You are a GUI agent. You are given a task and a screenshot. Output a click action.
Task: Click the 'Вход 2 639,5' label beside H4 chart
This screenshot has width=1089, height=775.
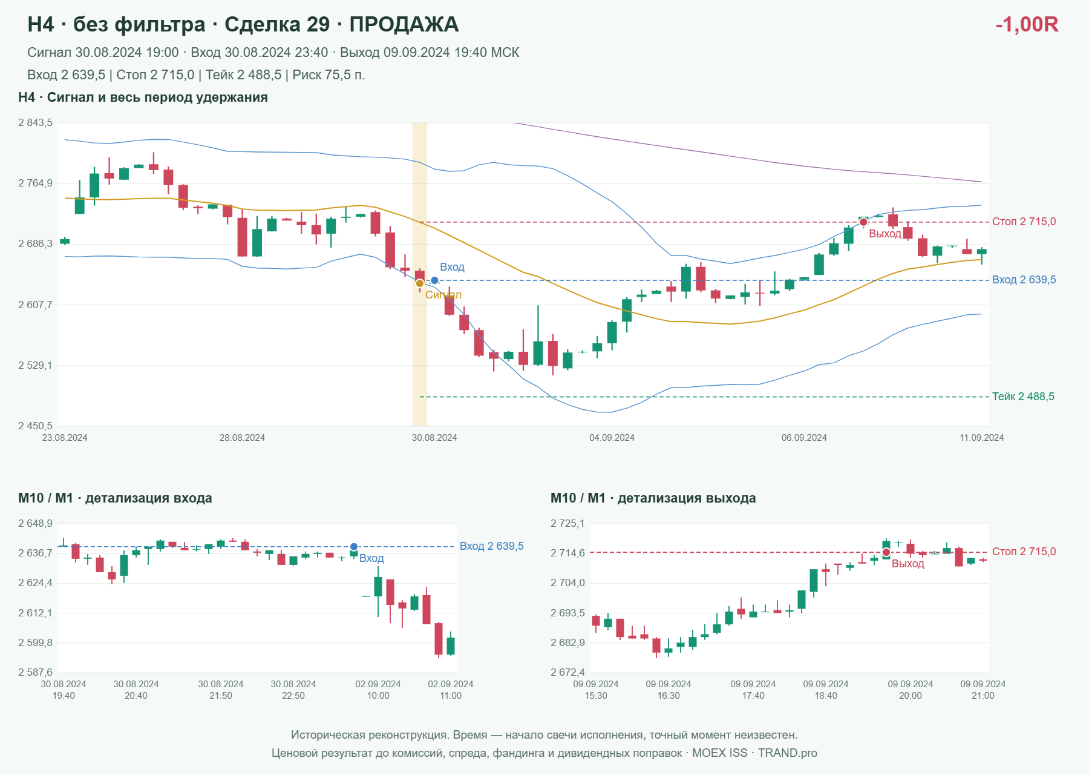[x=1024, y=280]
